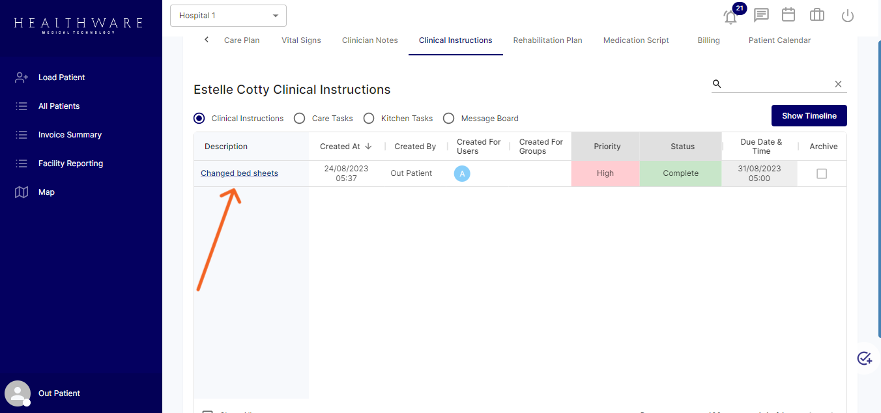Clear search with the X icon
This screenshot has width=881, height=413.
click(838, 84)
